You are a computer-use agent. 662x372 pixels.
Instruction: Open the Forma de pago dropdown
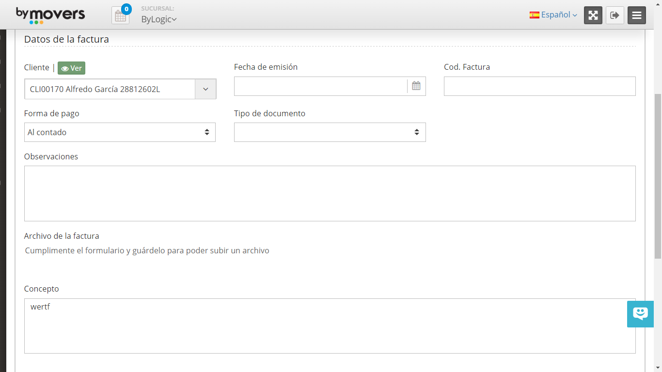pyautogui.click(x=120, y=132)
